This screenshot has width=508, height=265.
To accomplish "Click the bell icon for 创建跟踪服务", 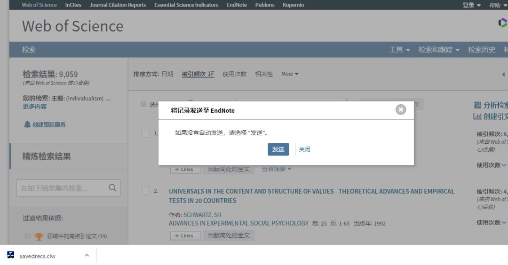I will [x=27, y=124].
